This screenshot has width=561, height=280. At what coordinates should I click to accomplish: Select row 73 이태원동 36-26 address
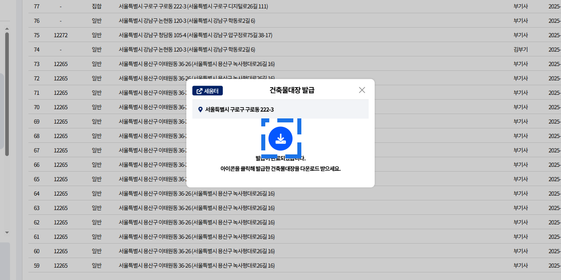click(196, 64)
